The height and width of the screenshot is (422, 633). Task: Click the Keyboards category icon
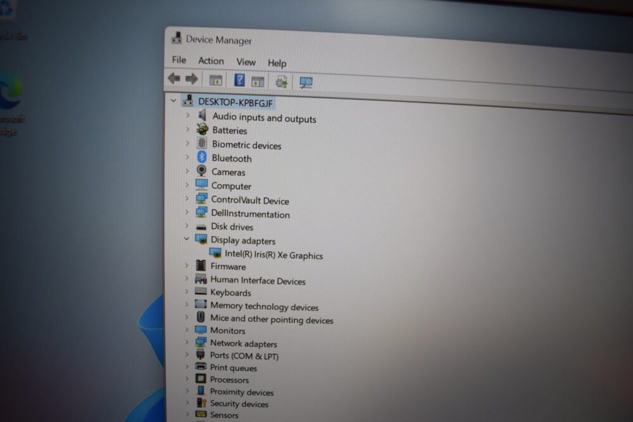[x=201, y=291]
